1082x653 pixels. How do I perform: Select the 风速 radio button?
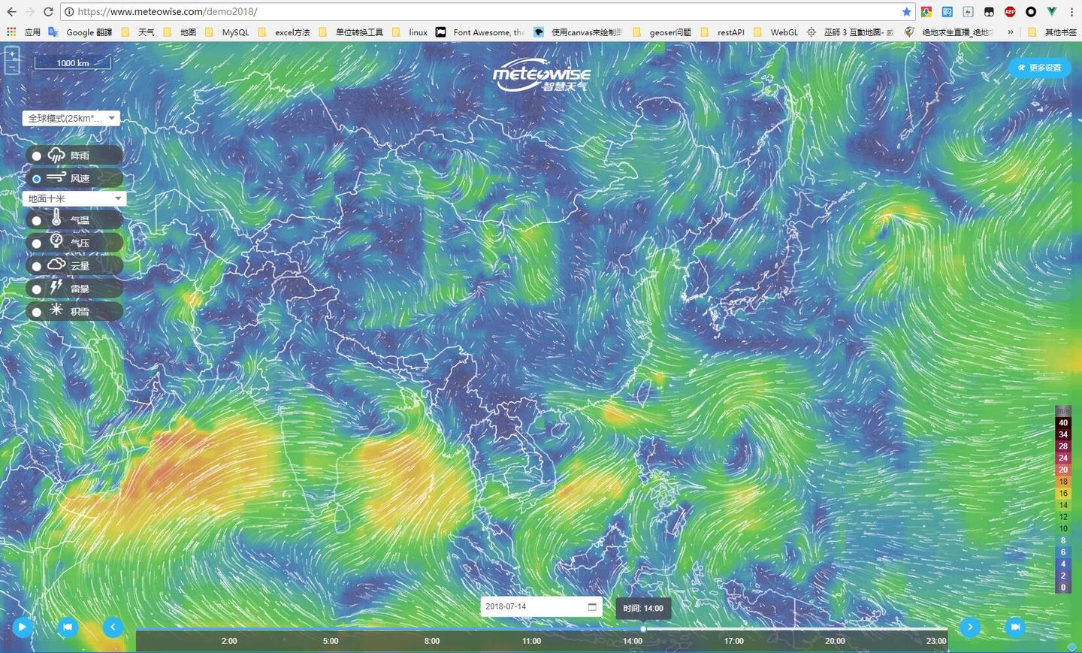(x=36, y=179)
